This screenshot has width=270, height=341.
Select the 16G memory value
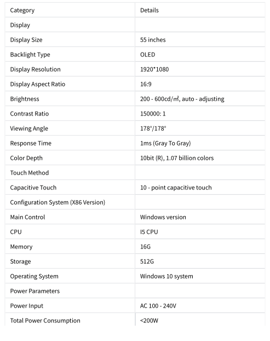pyautogui.click(x=145, y=247)
